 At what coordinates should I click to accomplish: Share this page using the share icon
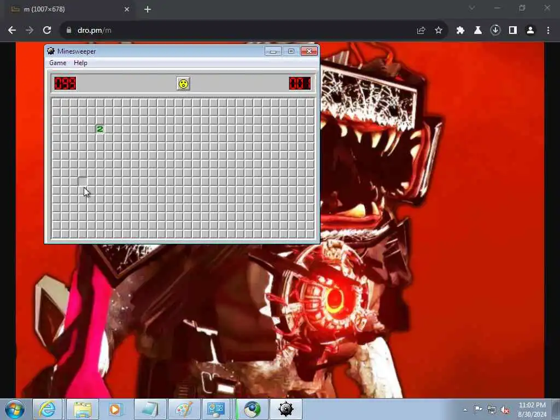(421, 31)
